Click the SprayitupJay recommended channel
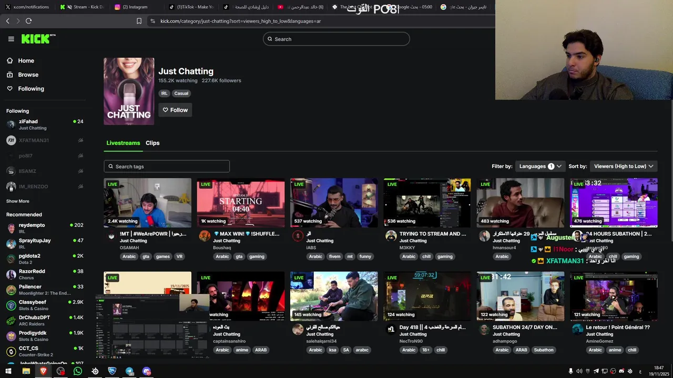This screenshot has height=378, width=673. [45, 243]
